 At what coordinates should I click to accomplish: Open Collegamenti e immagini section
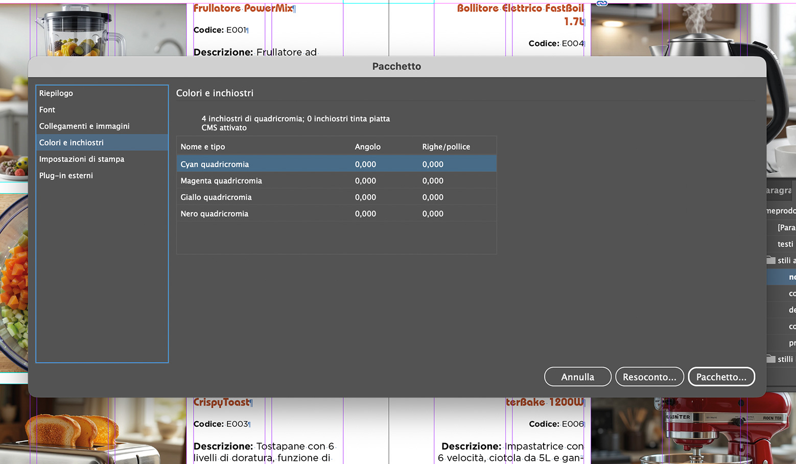click(x=102, y=126)
